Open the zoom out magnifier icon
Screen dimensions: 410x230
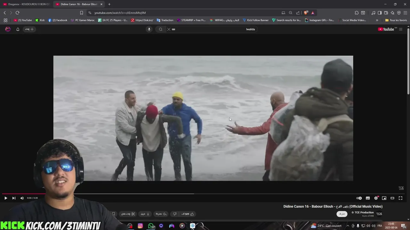(291, 13)
